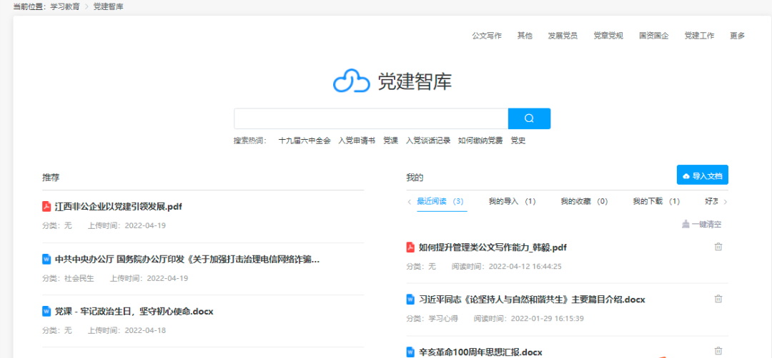The height and width of the screenshot is (358, 772).
Task: Click the 一键清空 text link
Action: (706, 225)
